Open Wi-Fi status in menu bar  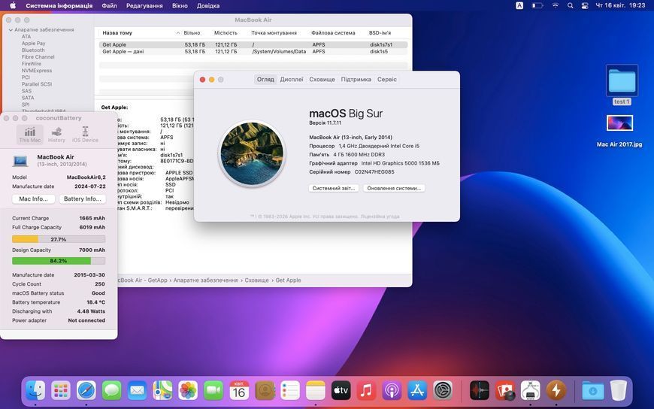[556, 6]
